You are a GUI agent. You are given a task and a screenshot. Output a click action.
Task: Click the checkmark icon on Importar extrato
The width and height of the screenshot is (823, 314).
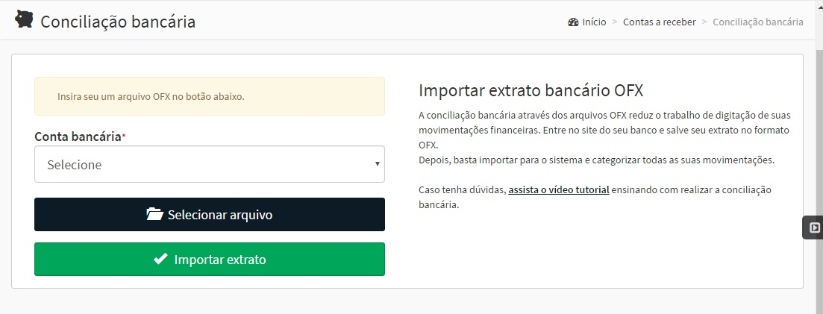coord(160,259)
